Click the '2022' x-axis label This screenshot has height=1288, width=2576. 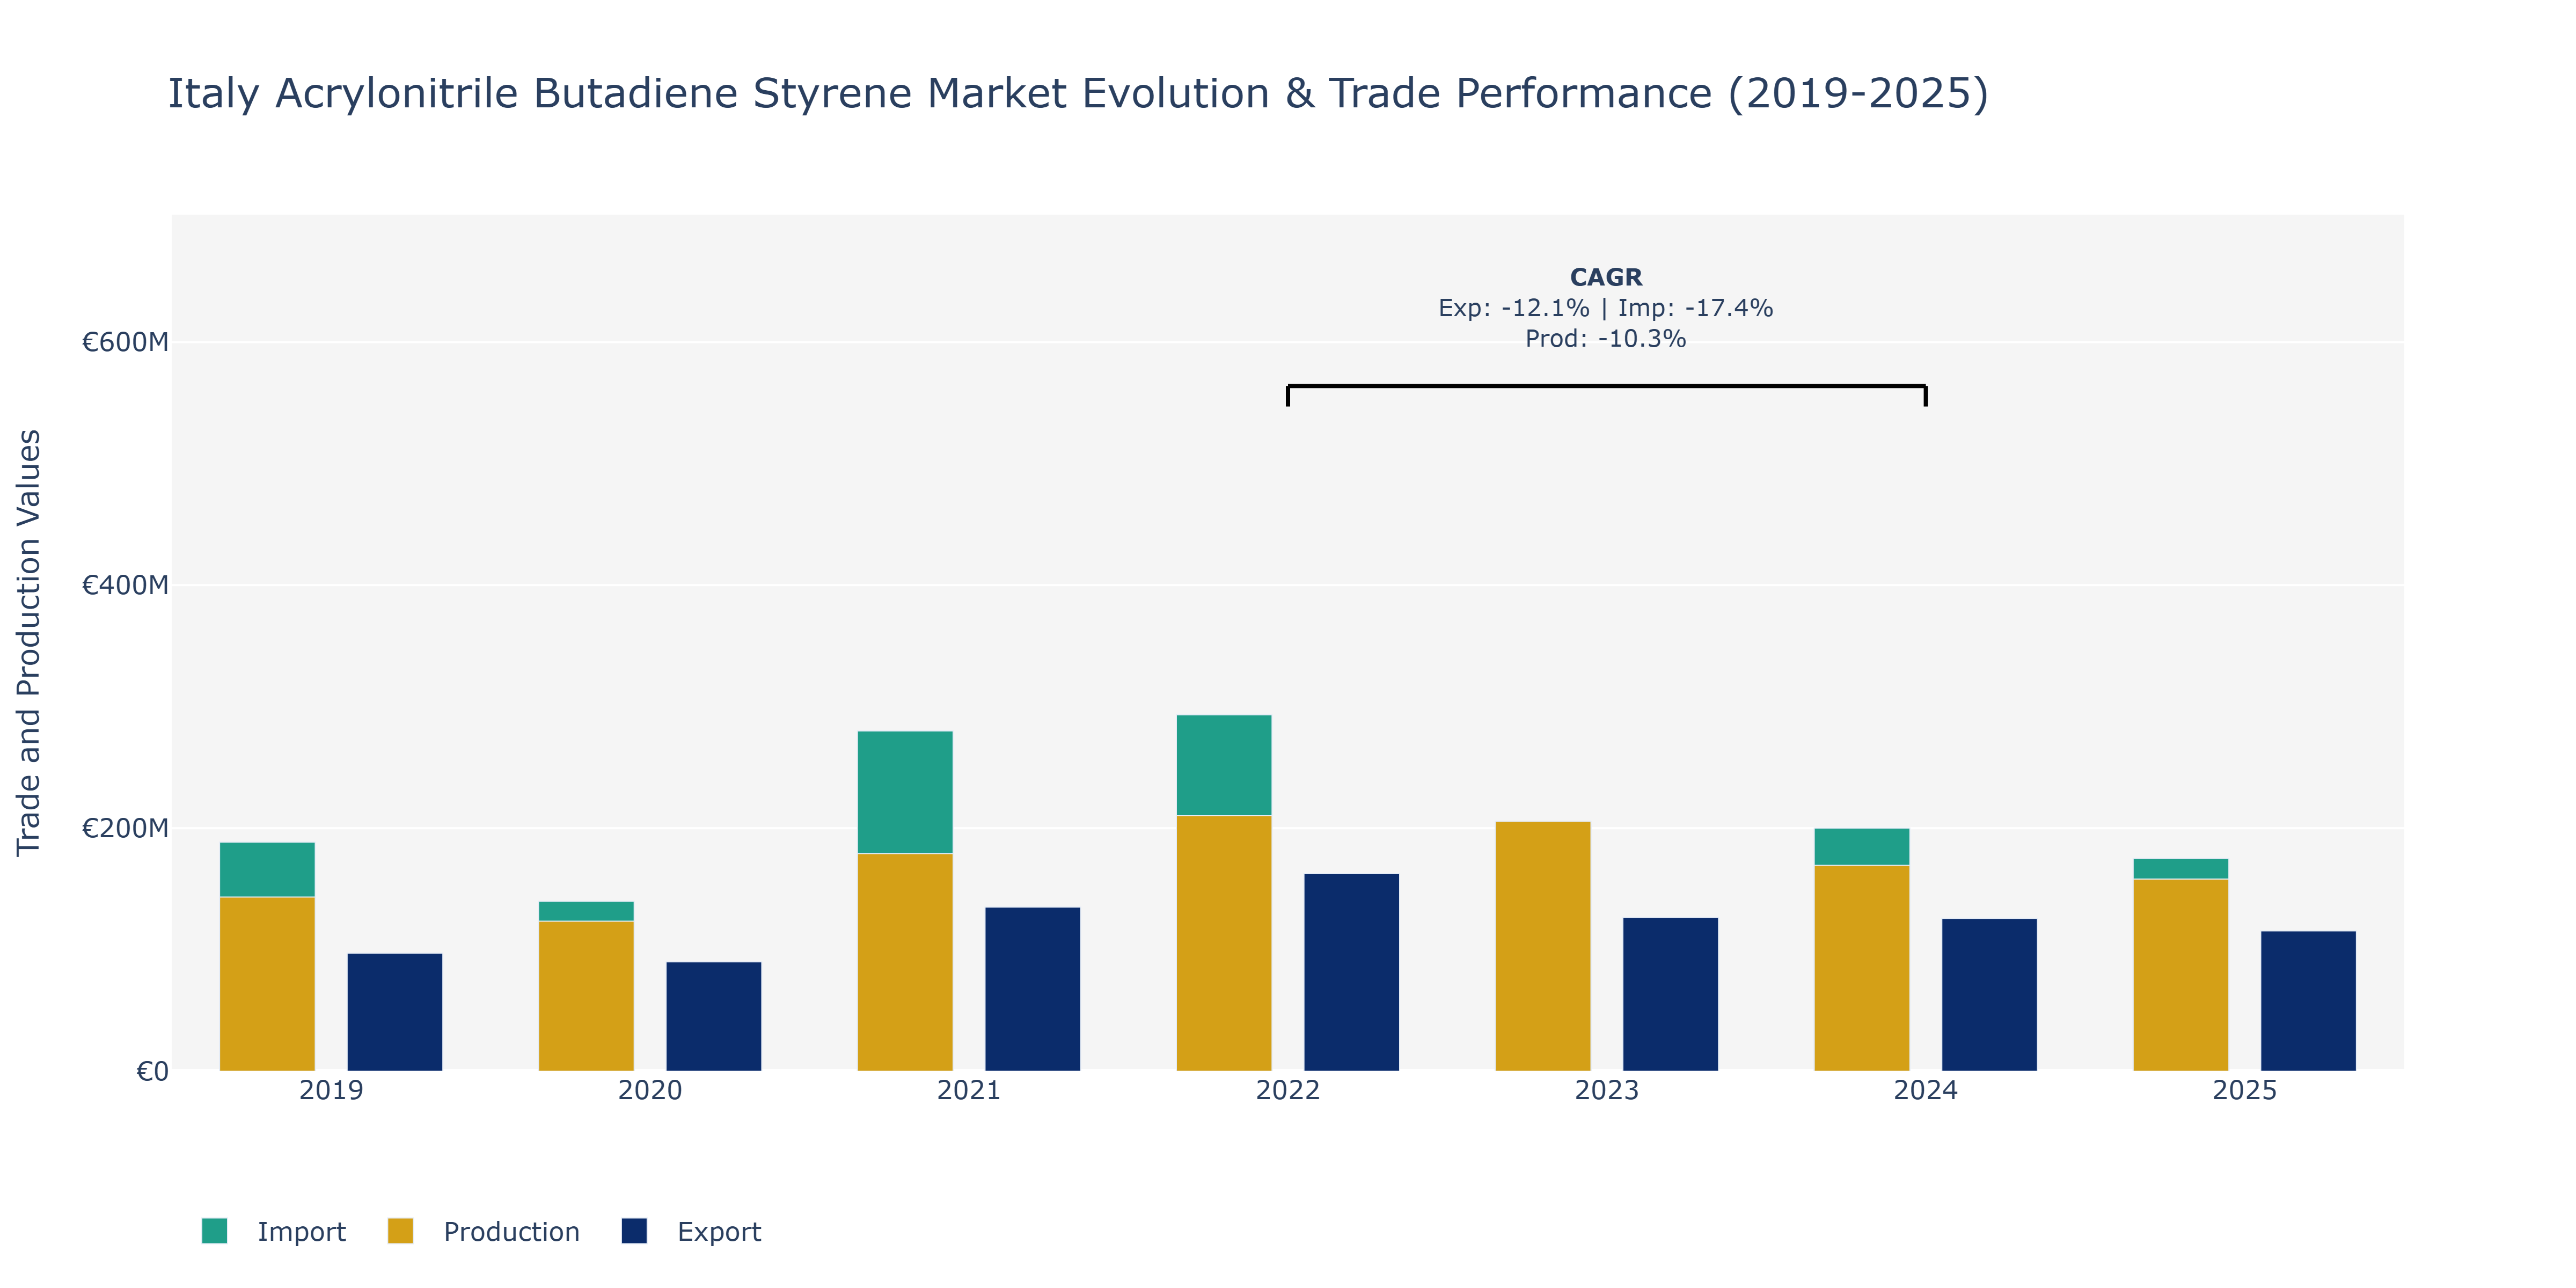(1288, 1090)
